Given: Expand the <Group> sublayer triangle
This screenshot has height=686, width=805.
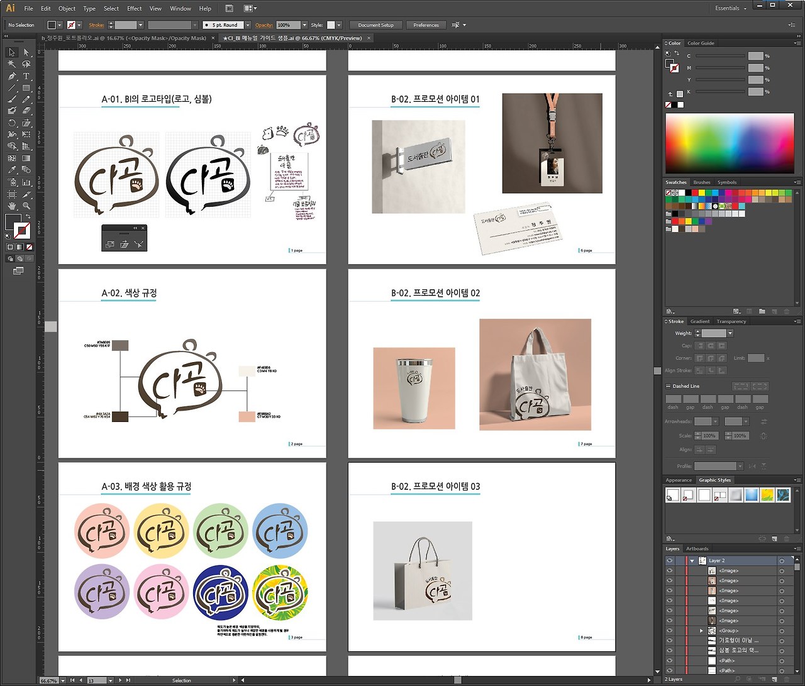Looking at the screenshot, I should (x=701, y=631).
